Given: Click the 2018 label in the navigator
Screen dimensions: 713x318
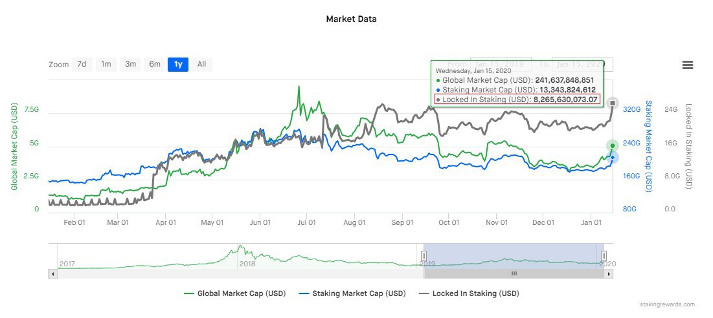Looking at the screenshot, I should 247,264.
